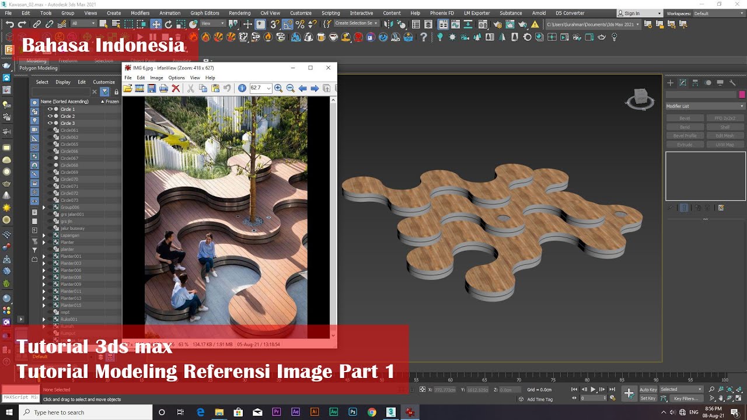The height and width of the screenshot is (420, 747).
Task: Click the Set Key button
Action: [x=648, y=398]
